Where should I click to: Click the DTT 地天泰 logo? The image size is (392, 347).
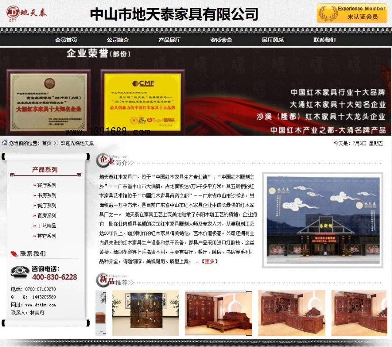coord(27,13)
